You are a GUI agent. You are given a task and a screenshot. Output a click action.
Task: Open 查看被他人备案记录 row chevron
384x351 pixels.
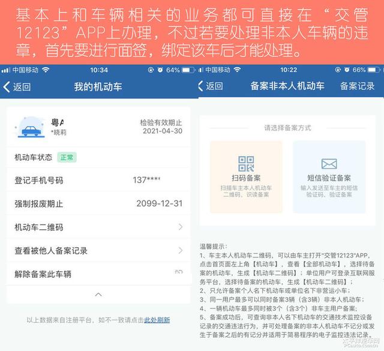coord(181,250)
